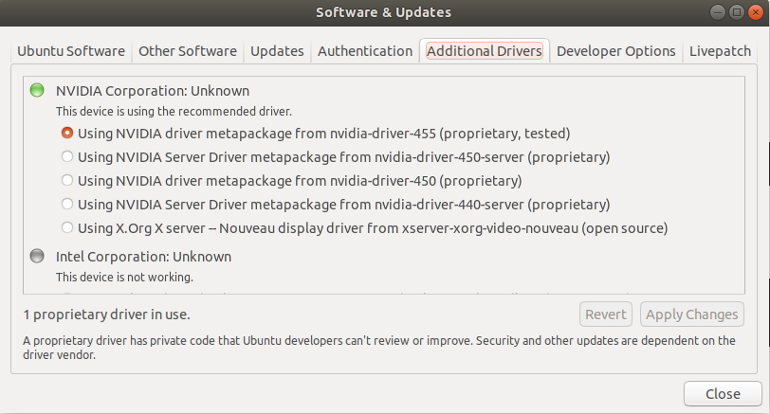Click the Apply Changes button
The height and width of the screenshot is (414, 770).
coord(692,314)
